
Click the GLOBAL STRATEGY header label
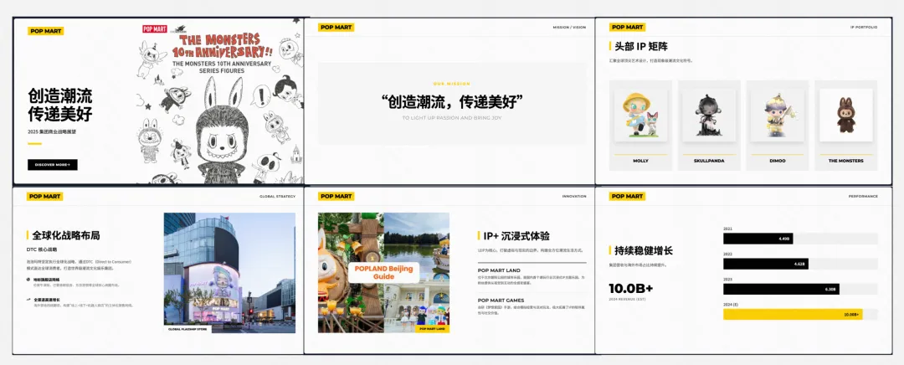(277, 196)
